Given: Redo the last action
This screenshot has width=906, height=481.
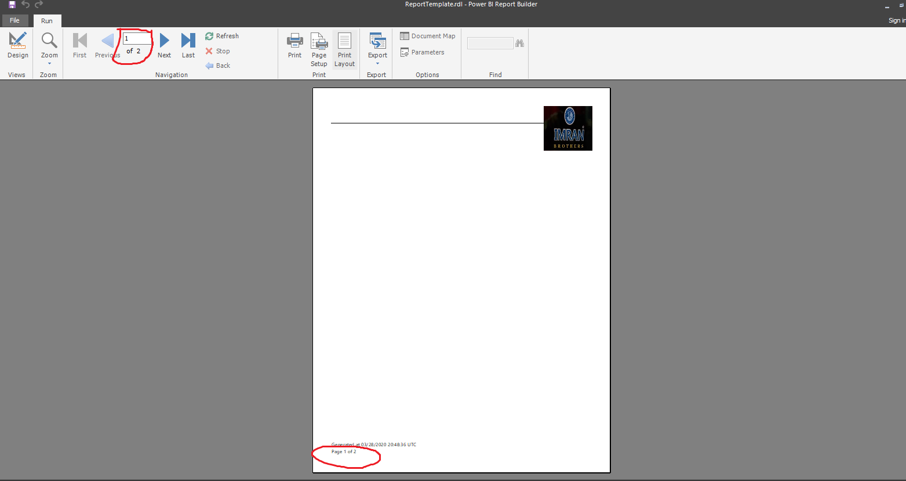Looking at the screenshot, I should point(39,5).
